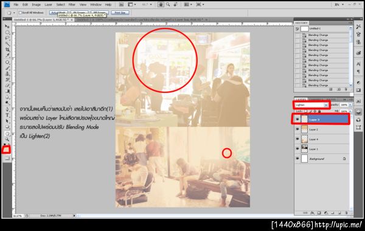
Task: Click the Fit Screen button
Action: click(79, 13)
